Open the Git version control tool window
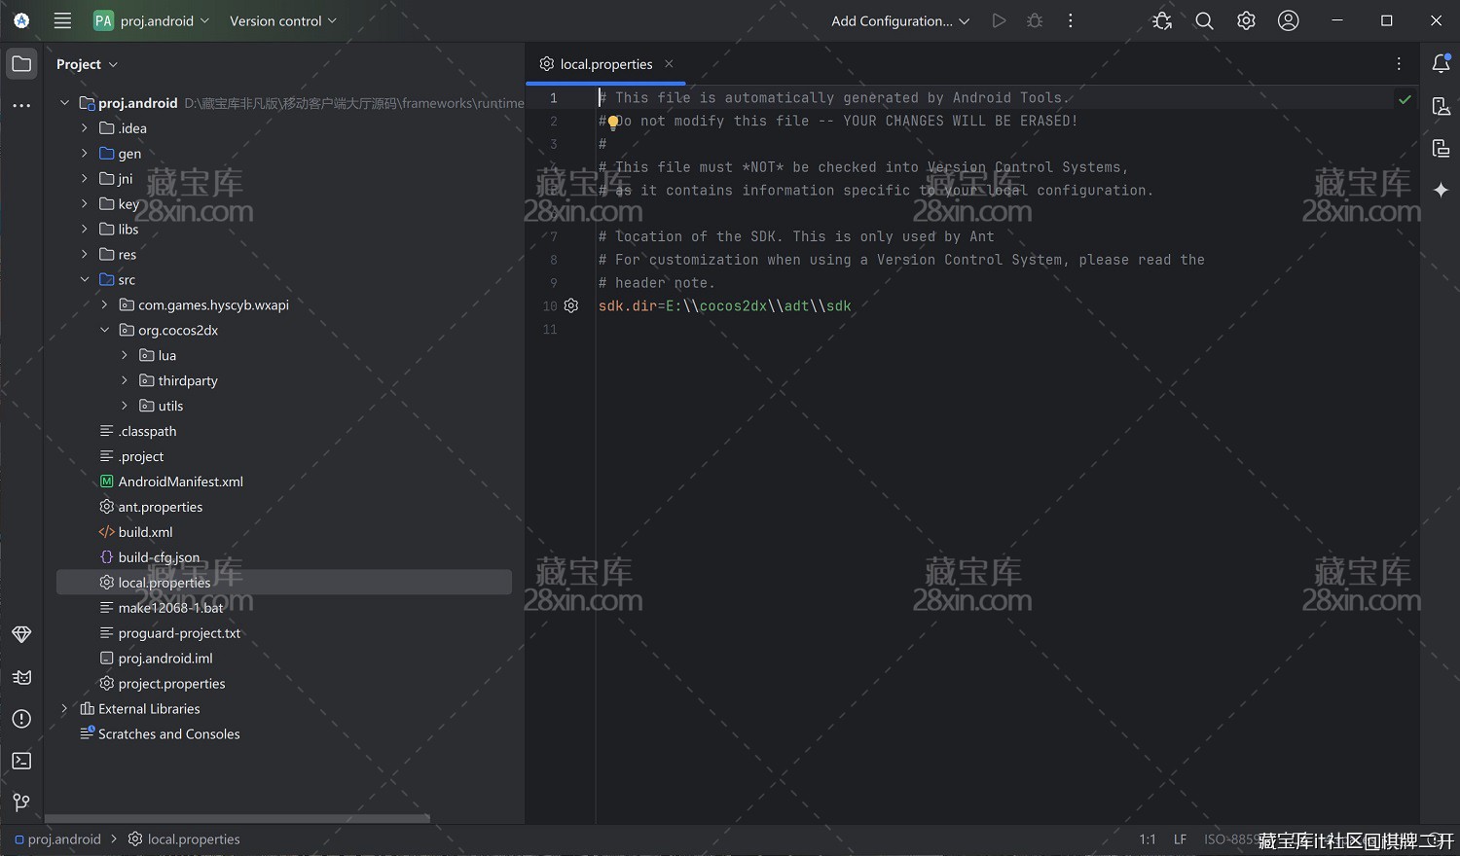This screenshot has width=1460, height=856. point(21,802)
